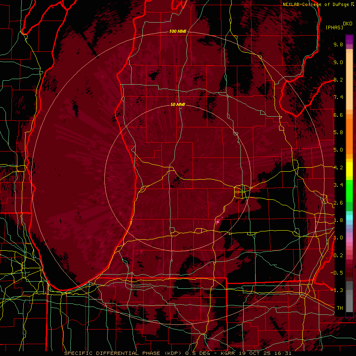356x356 pixels.
Task: Click the 7.4 value on the color scale
Action: pos(338,97)
